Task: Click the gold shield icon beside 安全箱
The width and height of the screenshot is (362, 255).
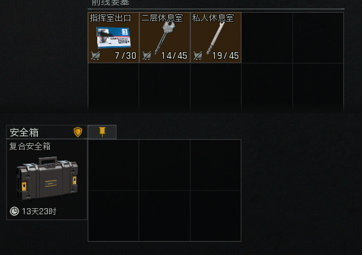Action: click(x=78, y=132)
